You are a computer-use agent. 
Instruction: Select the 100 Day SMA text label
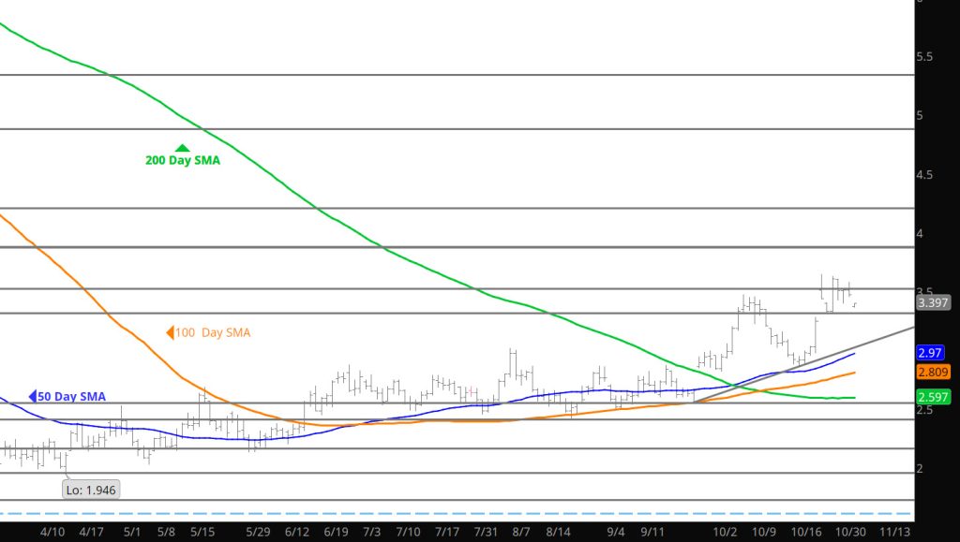pos(215,332)
